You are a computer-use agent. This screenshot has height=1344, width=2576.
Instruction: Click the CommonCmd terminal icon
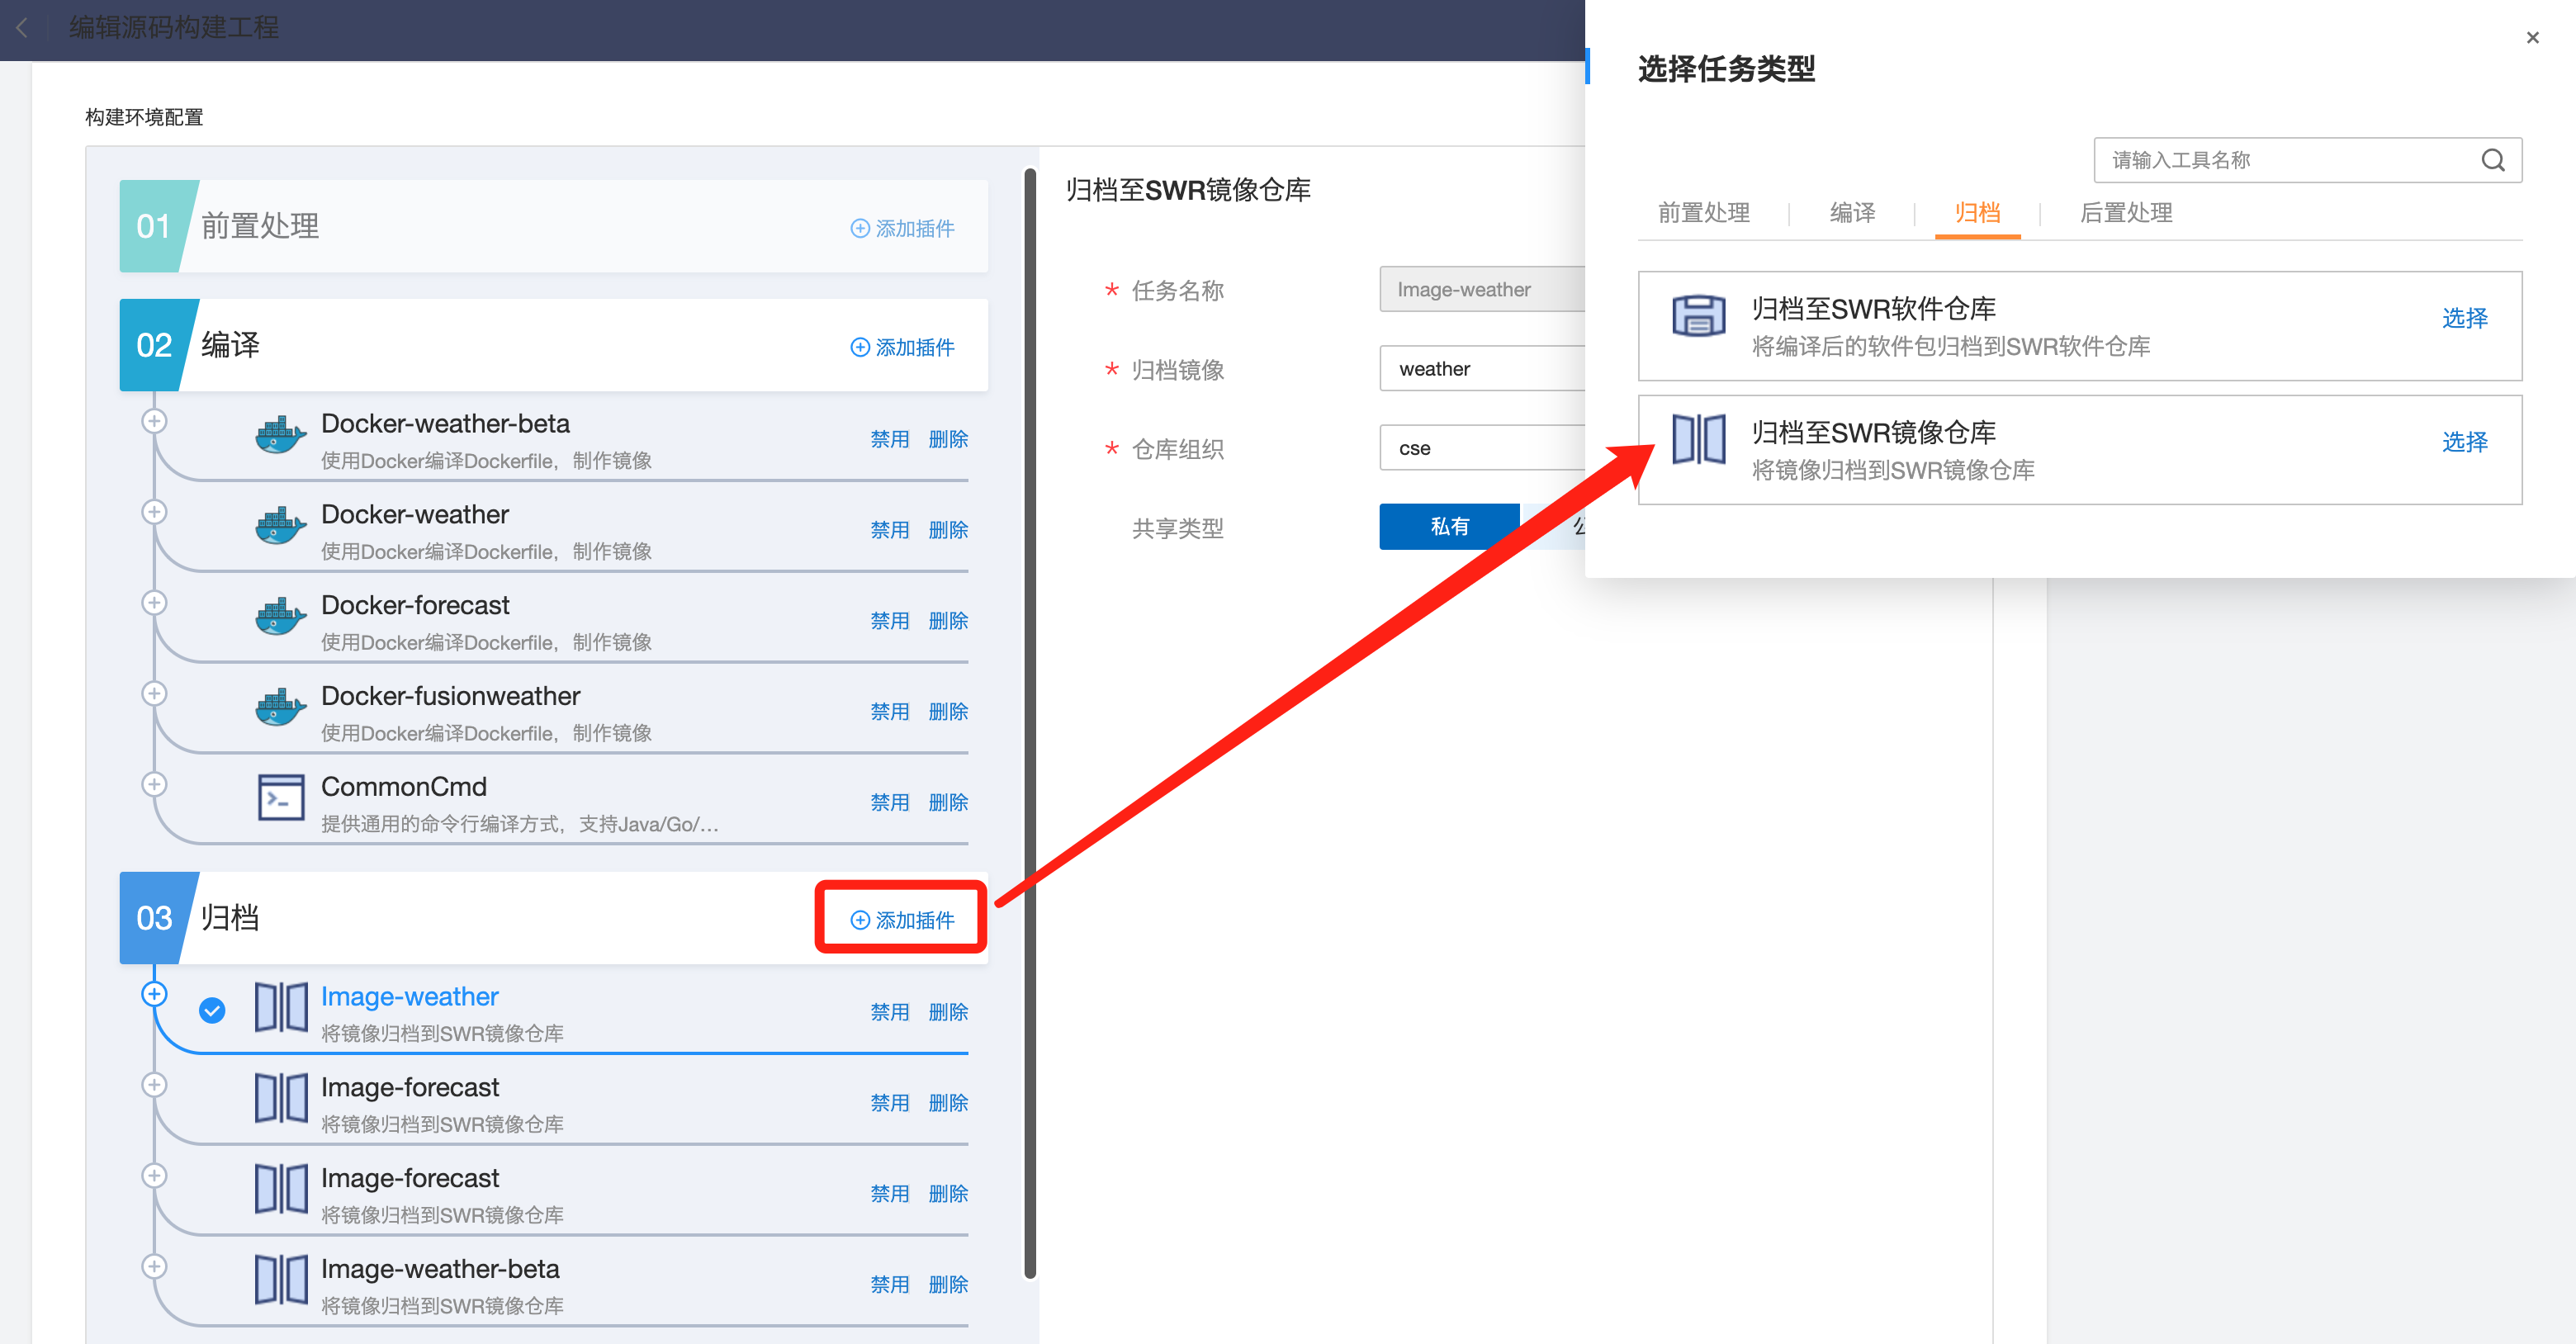[x=280, y=797]
